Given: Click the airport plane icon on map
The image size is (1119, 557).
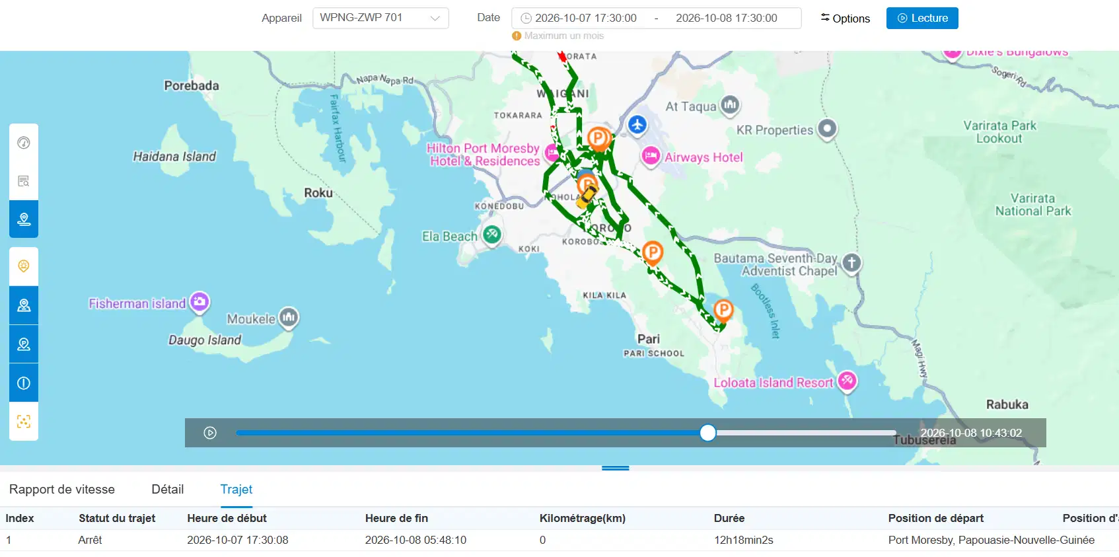Looking at the screenshot, I should (x=637, y=124).
